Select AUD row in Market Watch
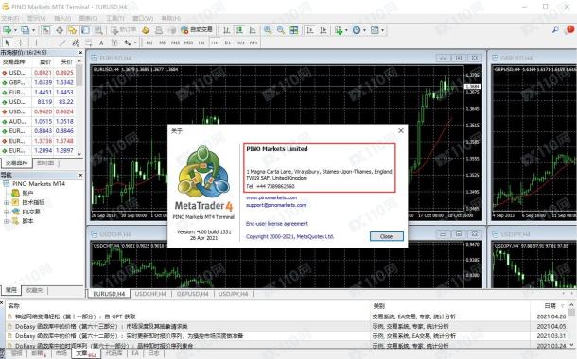The image size is (577, 359). tap(38, 121)
